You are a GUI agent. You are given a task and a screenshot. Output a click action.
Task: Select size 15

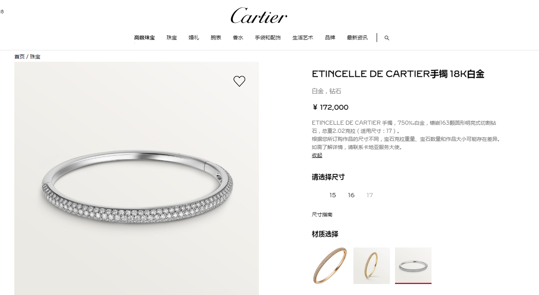pyautogui.click(x=333, y=195)
